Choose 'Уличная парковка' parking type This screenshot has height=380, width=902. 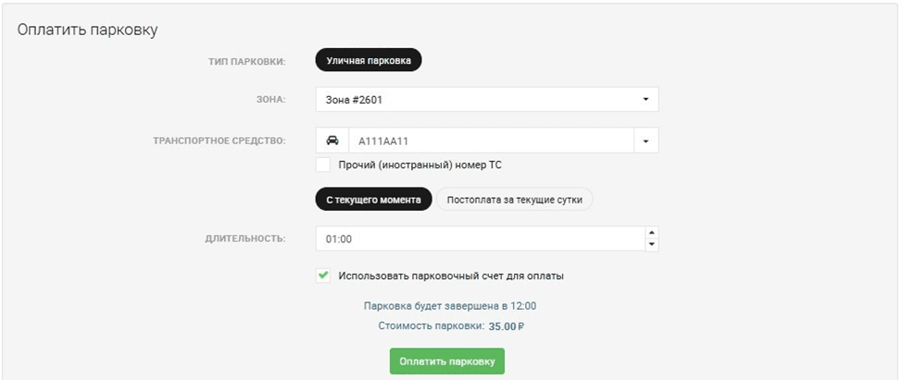click(369, 60)
